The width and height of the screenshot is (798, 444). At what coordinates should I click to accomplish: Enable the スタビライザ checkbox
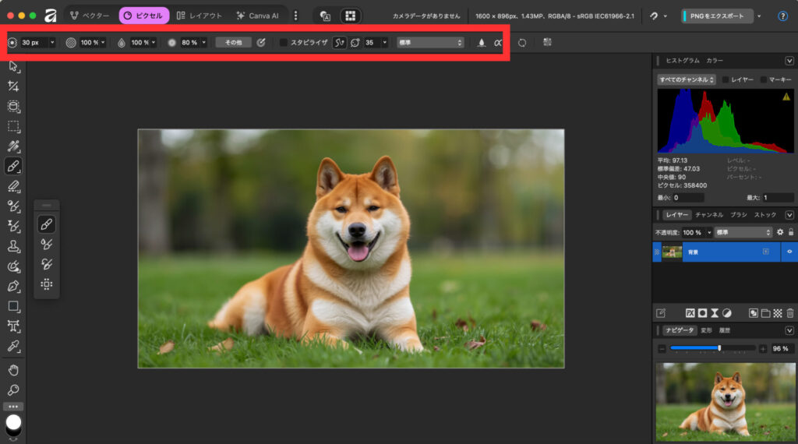[284, 43]
